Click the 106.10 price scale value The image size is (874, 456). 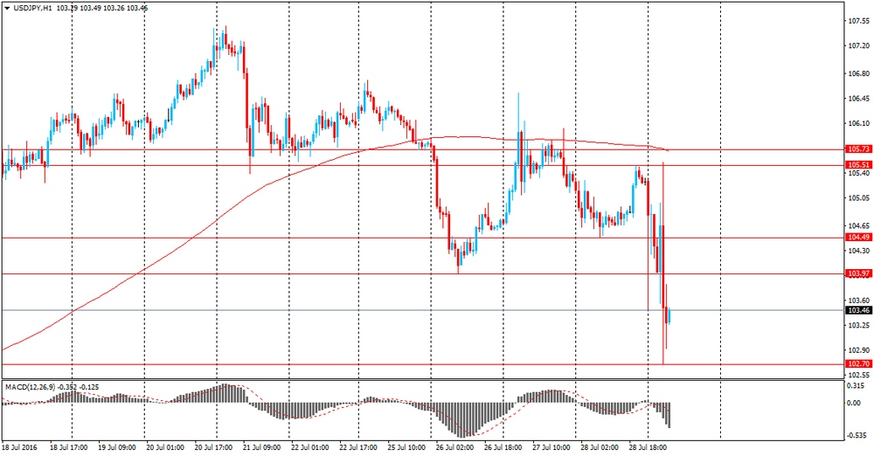[859, 124]
